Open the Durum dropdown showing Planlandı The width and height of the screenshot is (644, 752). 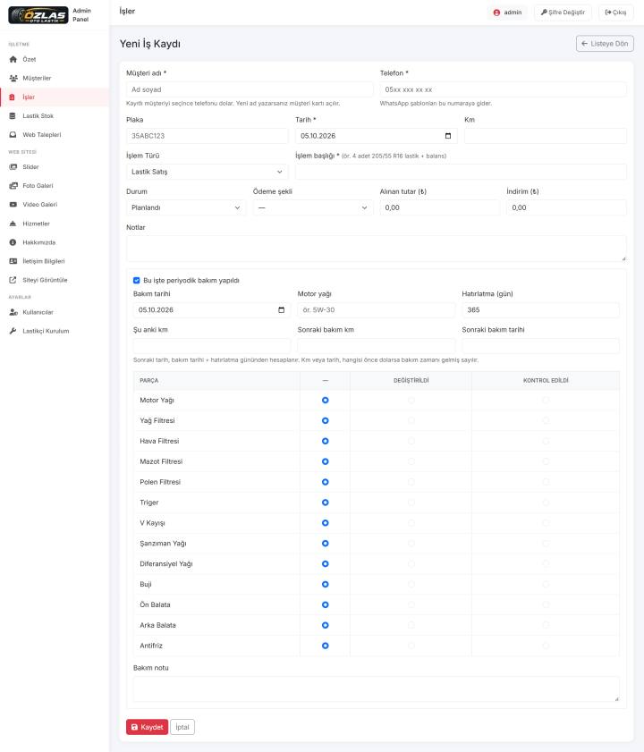[x=186, y=207]
